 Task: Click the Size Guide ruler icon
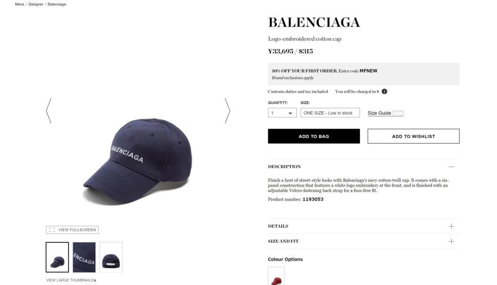coord(398,113)
